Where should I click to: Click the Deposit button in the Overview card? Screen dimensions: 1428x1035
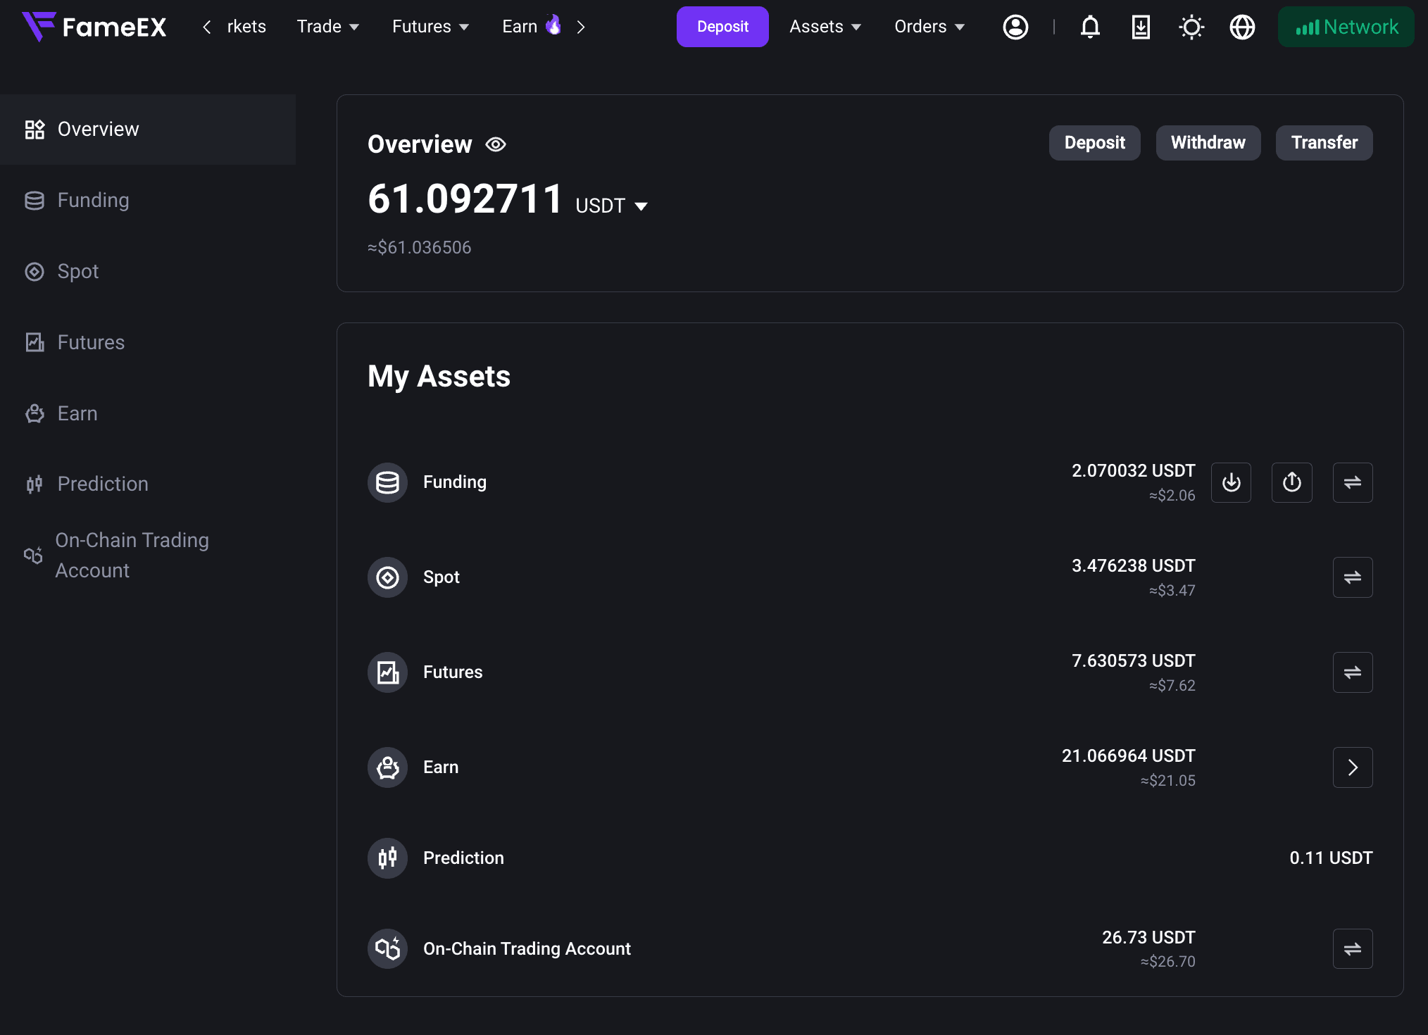click(x=1094, y=143)
